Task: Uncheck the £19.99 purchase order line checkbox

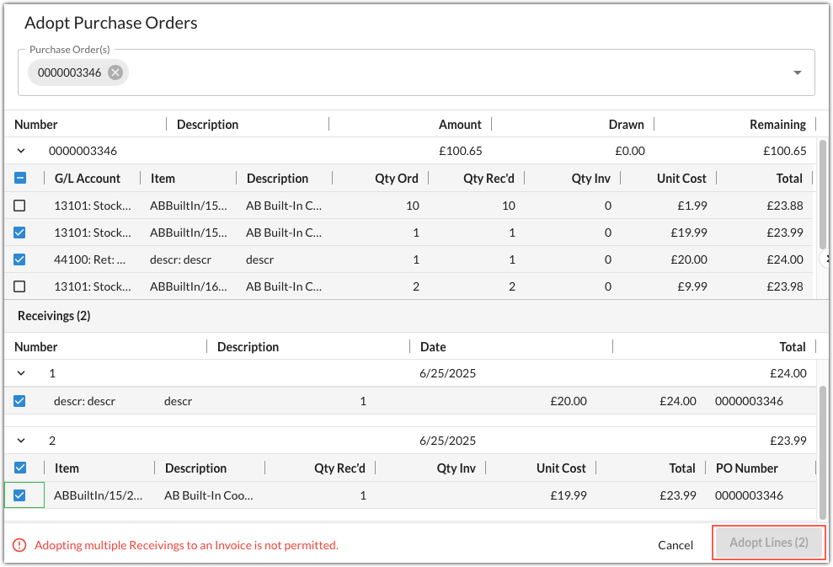Action: click(19, 233)
